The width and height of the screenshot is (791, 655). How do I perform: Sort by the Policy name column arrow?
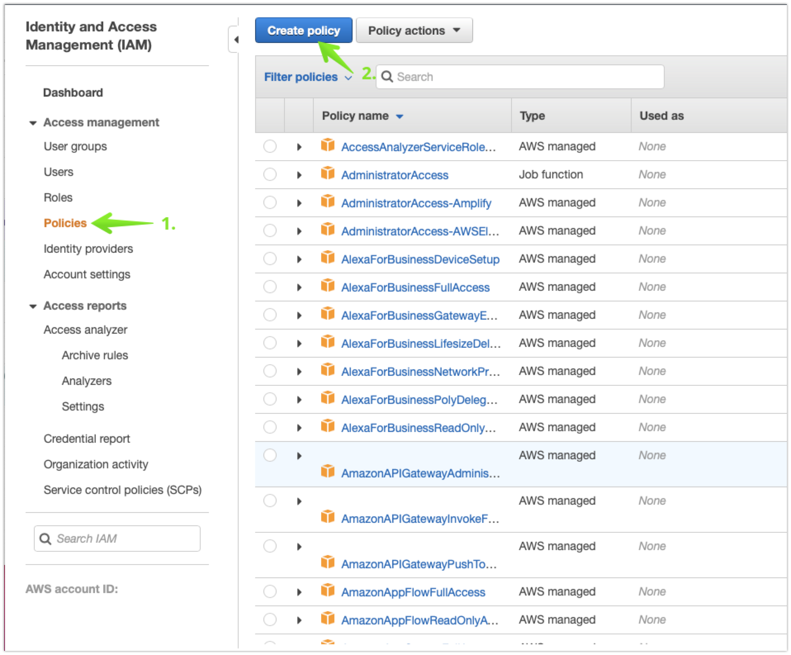pyautogui.click(x=399, y=116)
